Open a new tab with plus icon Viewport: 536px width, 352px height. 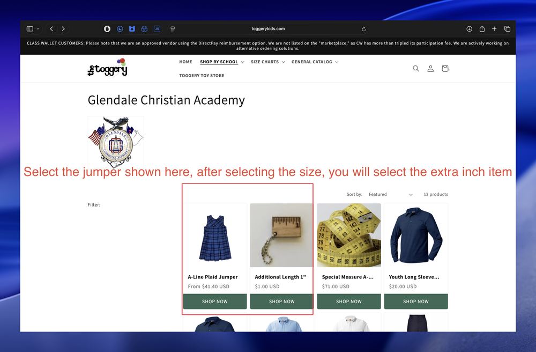click(494, 29)
